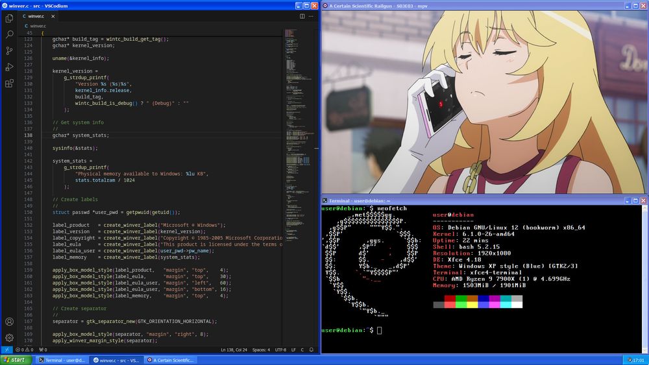Click the 'sysinfo(&stats);' code line
Screen dimensions: 649x365
tap(75, 148)
